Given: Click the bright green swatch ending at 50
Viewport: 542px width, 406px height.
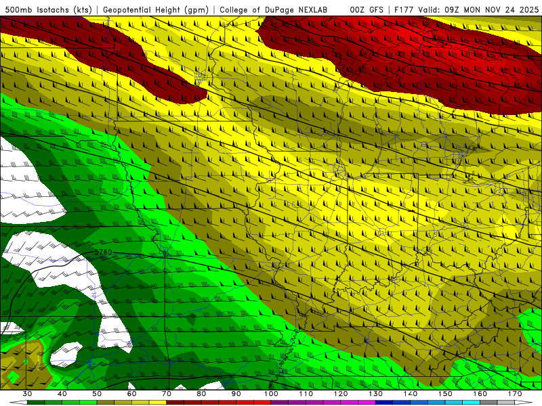Looking at the screenshot, I should pyautogui.click(x=88, y=403).
